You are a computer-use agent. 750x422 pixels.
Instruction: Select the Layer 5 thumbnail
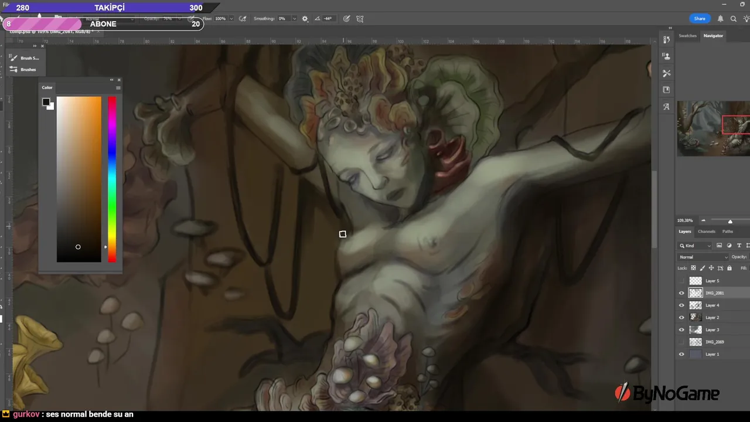coord(696,281)
